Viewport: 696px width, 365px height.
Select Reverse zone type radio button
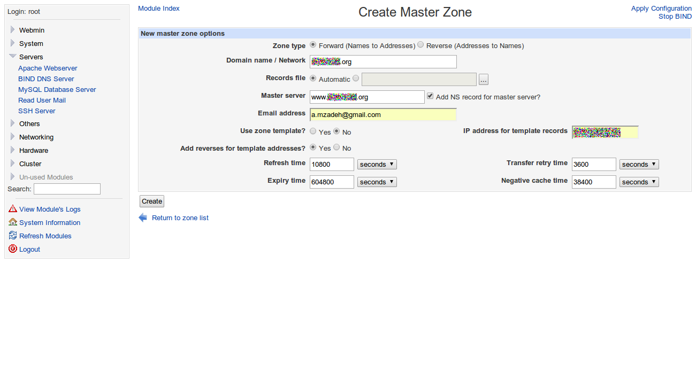coord(420,45)
